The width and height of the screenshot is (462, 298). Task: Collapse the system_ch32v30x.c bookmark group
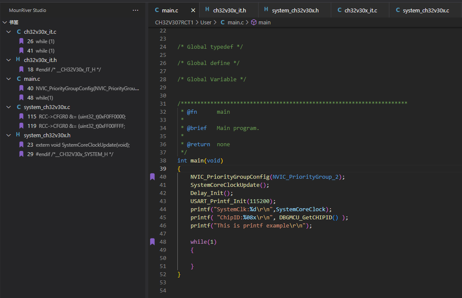[x=9, y=107]
